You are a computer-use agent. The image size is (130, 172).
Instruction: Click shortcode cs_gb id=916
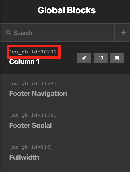coord(31,147)
